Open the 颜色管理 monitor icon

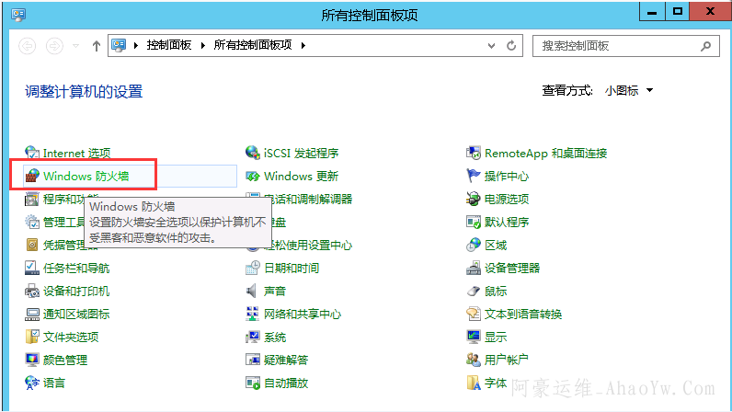point(32,360)
